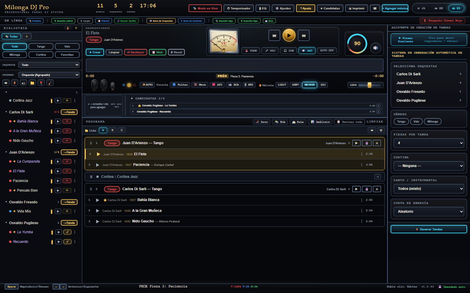Toggle program view with the eye button
The image size is (470, 293).
(372, 130)
